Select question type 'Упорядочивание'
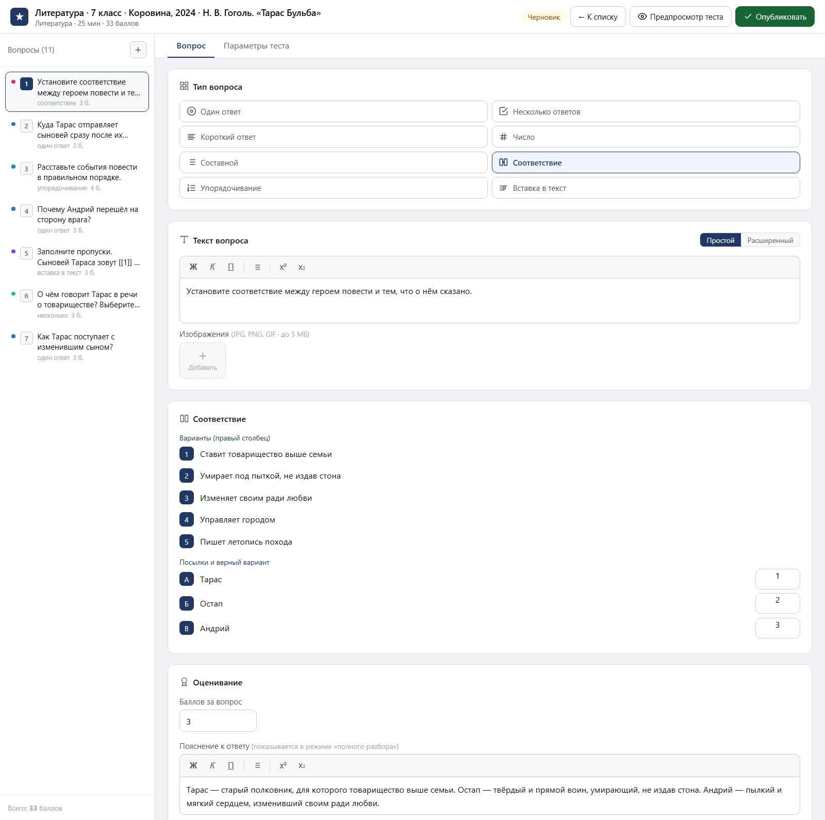This screenshot has height=820, width=825. (x=334, y=188)
